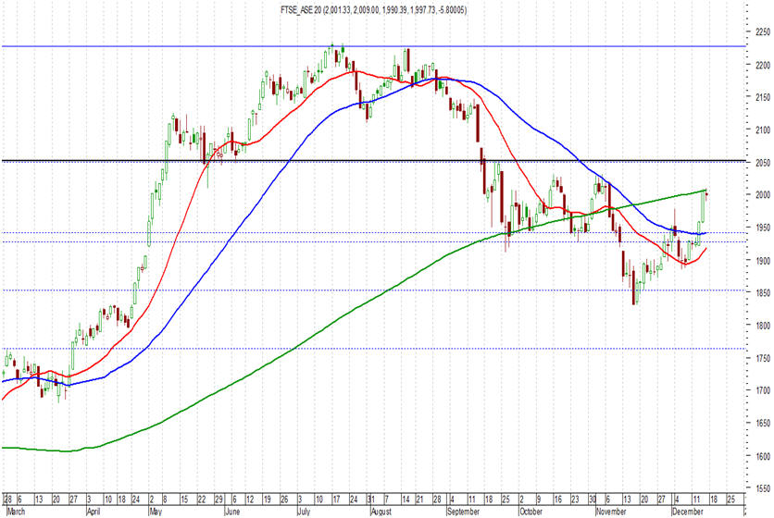
Task: Select the 2050 price axis label
Action: (x=762, y=163)
